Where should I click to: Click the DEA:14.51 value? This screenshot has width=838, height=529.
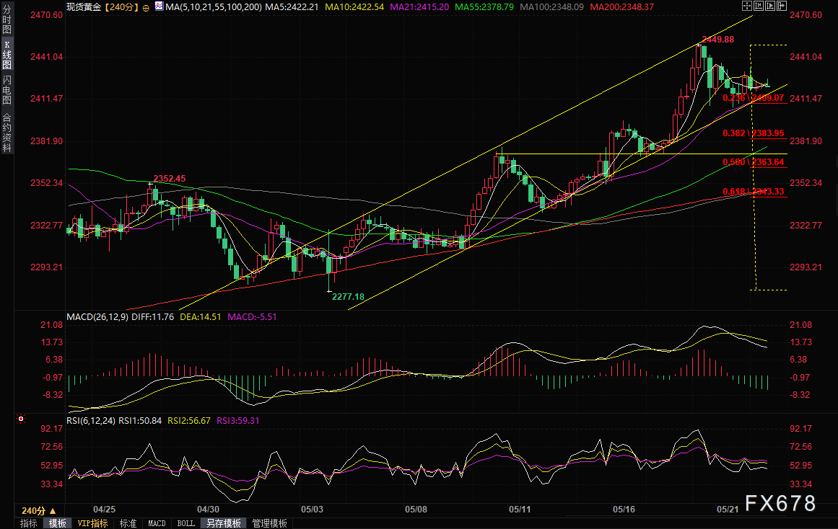coord(201,316)
